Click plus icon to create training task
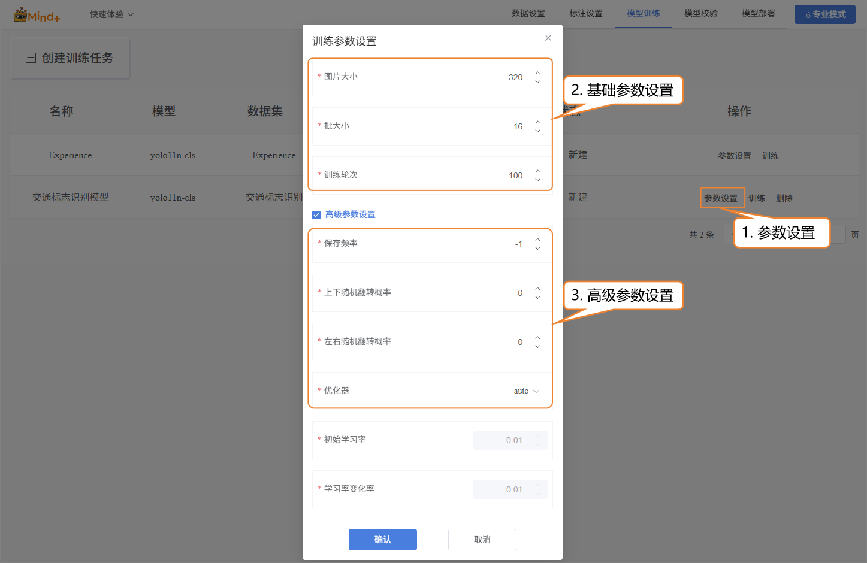 31,58
